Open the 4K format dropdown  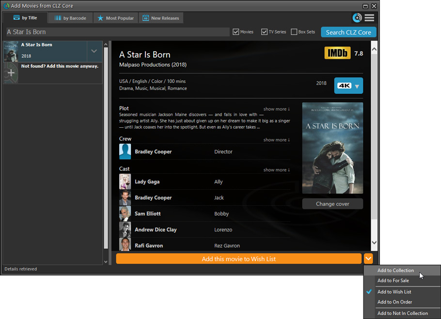coord(348,86)
